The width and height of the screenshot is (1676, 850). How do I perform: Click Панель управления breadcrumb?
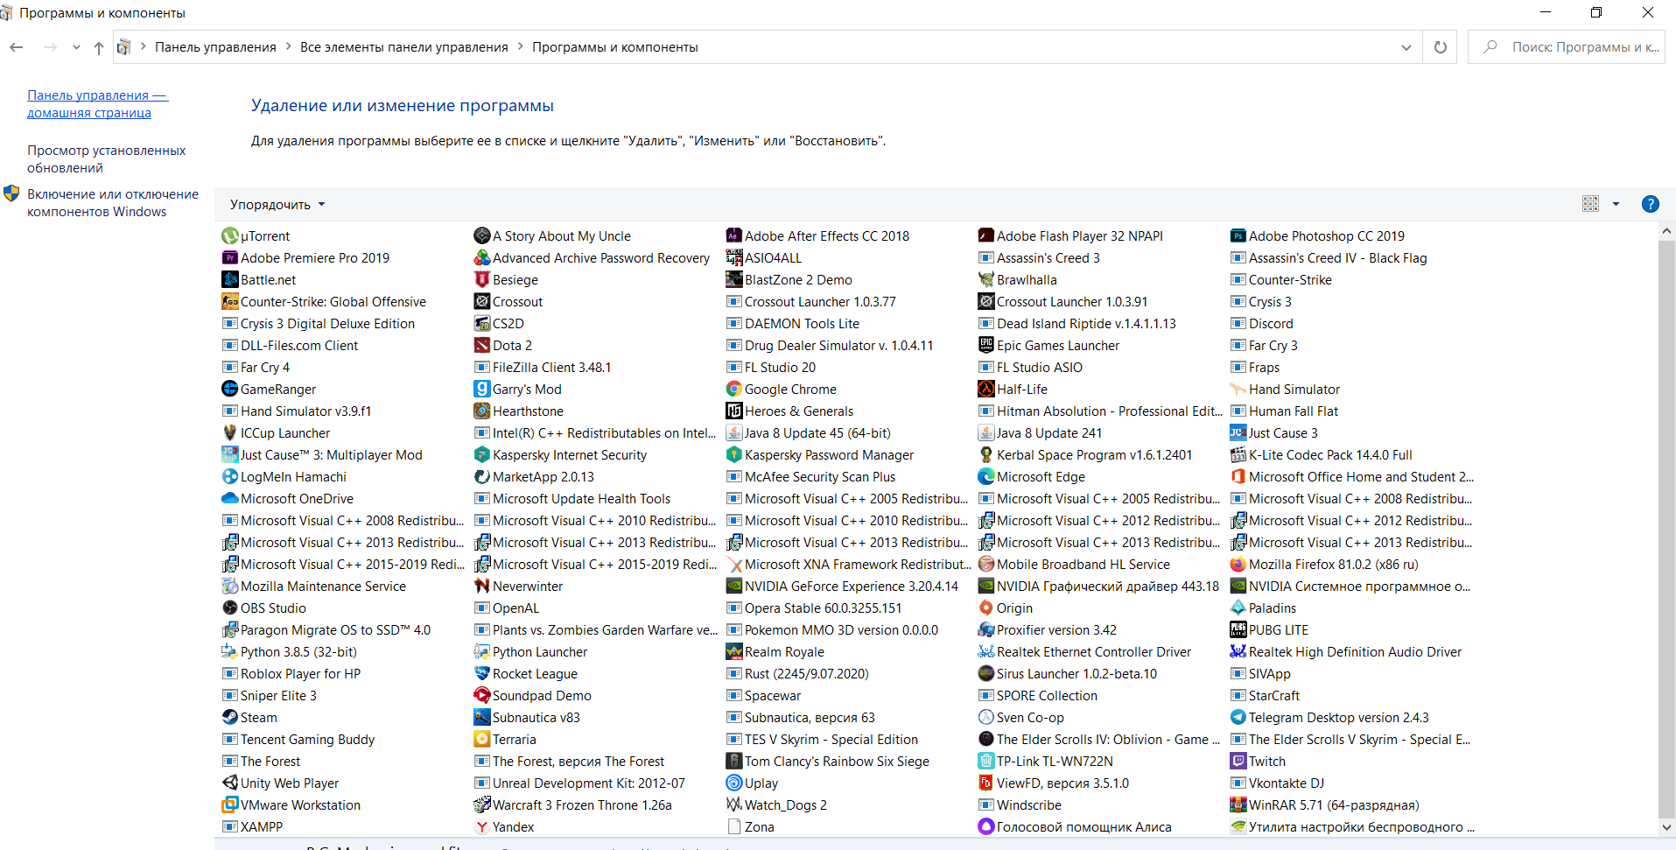215,47
